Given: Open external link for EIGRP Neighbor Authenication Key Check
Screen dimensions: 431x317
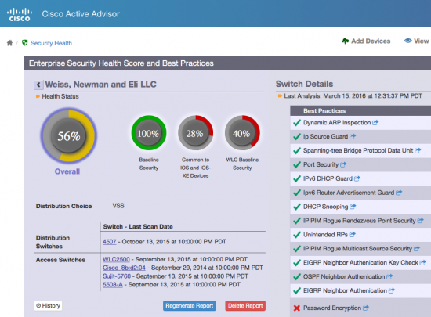Looking at the screenshot, I should pyautogui.click(x=422, y=263).
